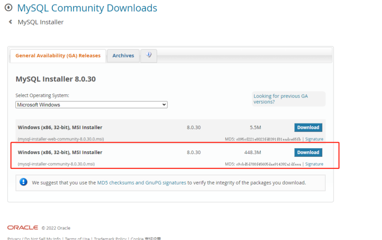
Task: Click version '8.0.30' in the 5.5M row
Action: point(194,127)
